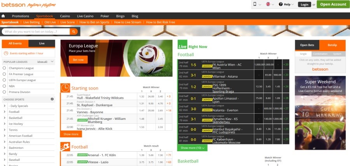Click Cashout badge for Arsenal - 1. FC Köln

[x=82, y=155]
